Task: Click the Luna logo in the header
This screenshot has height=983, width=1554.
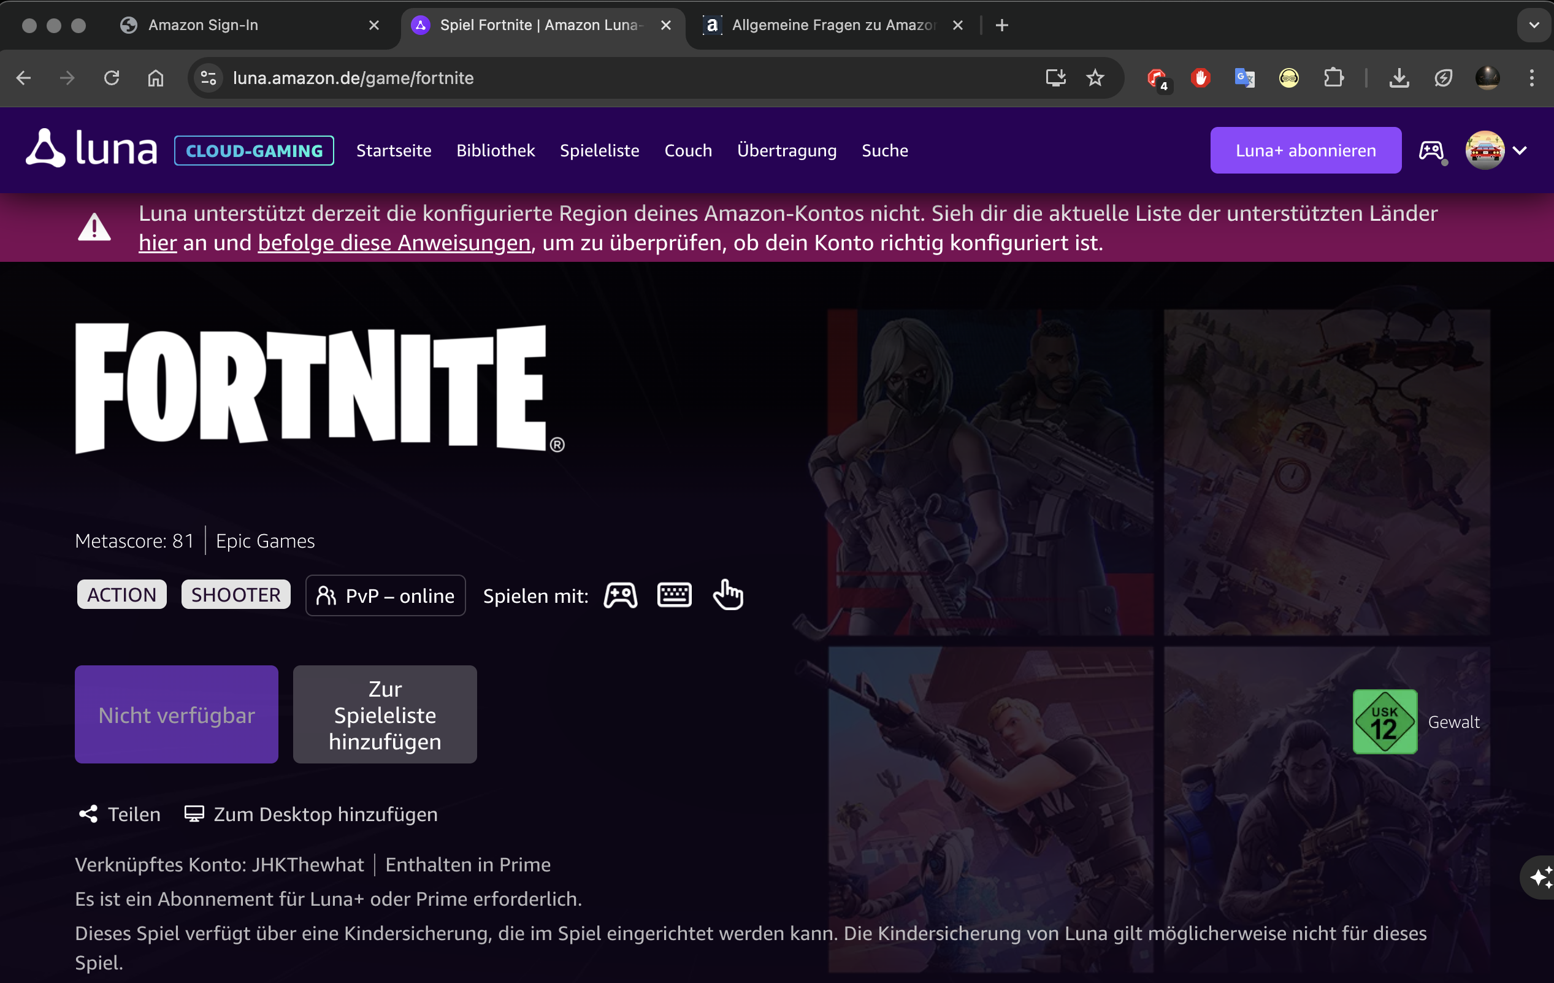Action: (x=91, y=149)
